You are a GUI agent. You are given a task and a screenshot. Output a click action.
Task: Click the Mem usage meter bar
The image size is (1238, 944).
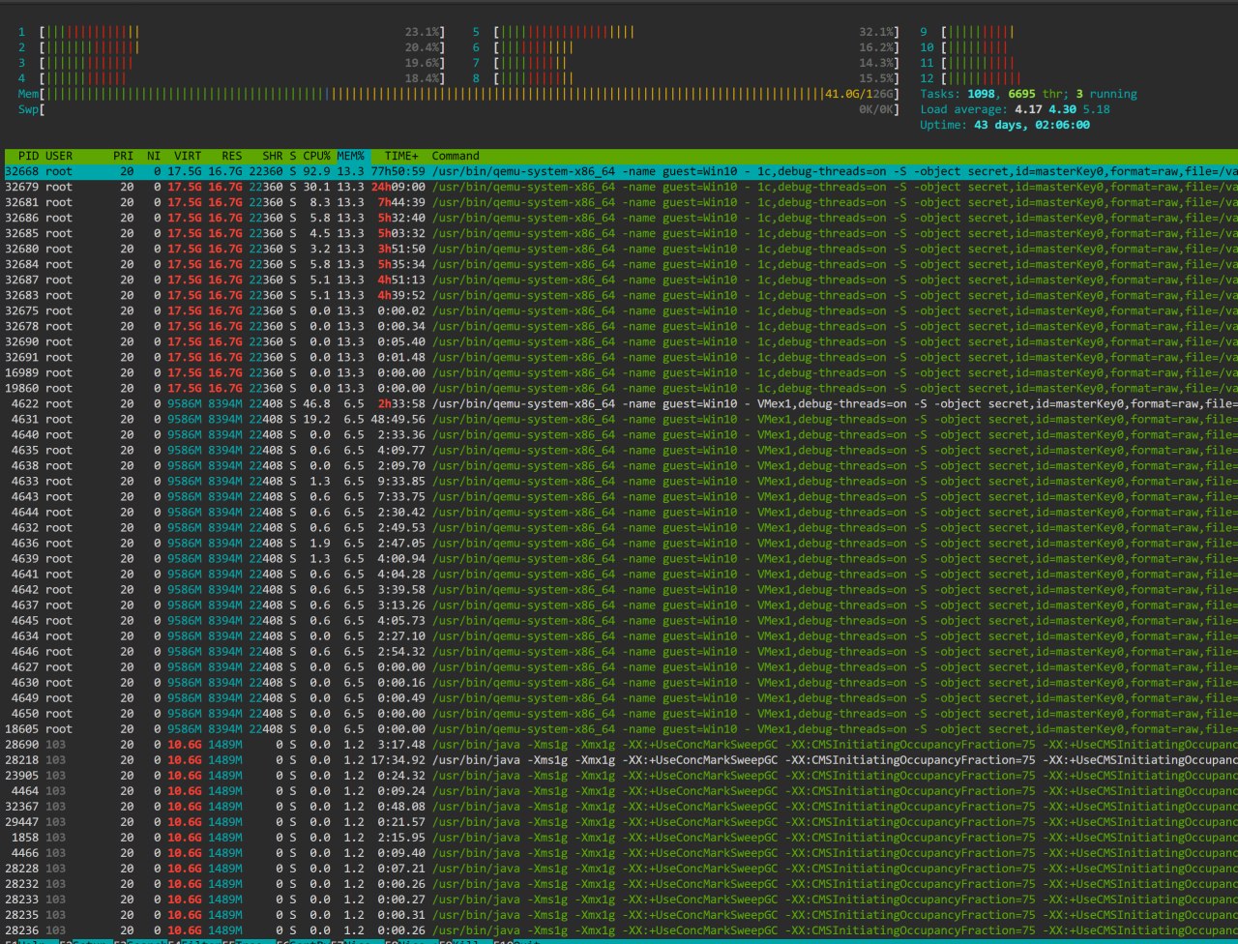click(458, 94)
